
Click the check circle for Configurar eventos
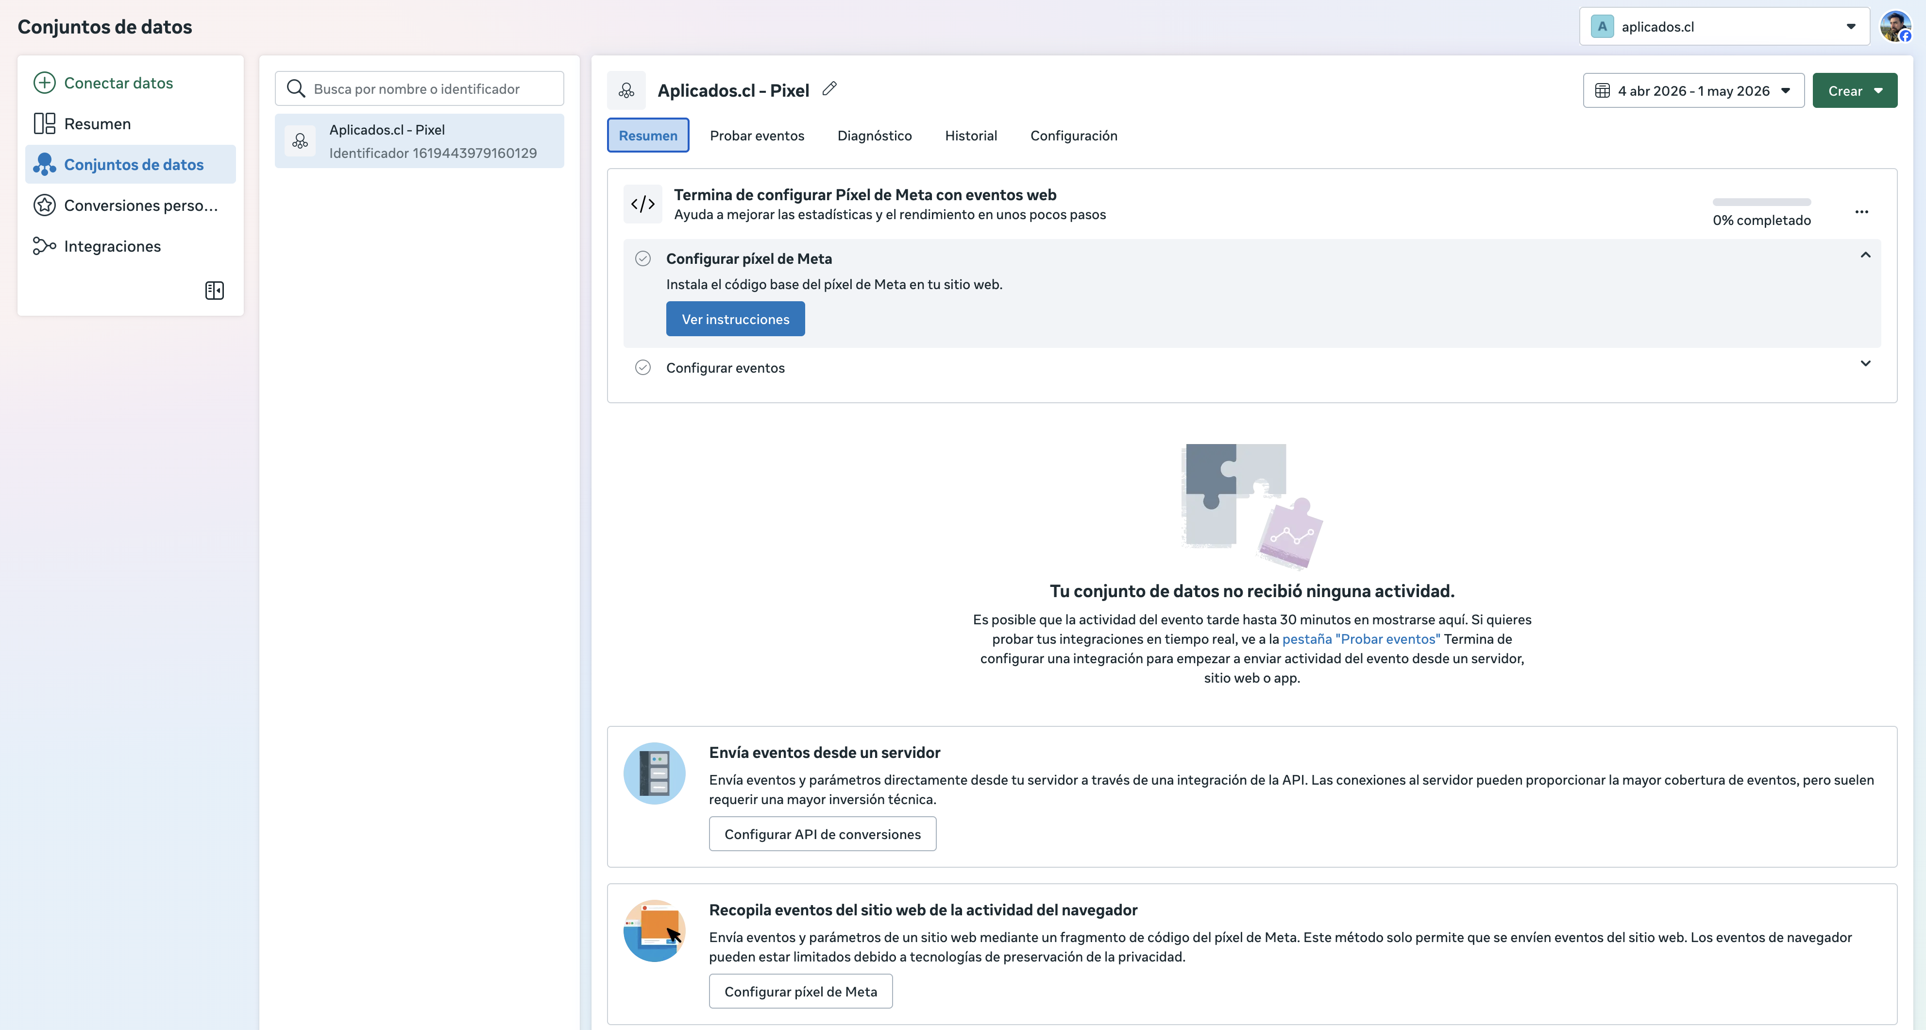click(x=643, y=367)
